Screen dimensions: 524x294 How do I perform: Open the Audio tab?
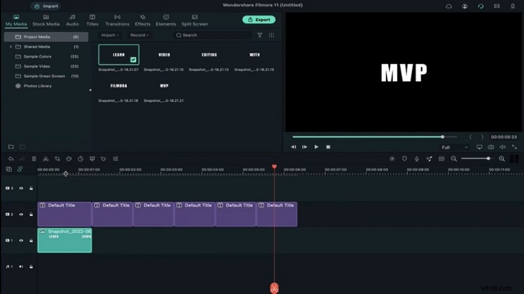pos(72,20)
